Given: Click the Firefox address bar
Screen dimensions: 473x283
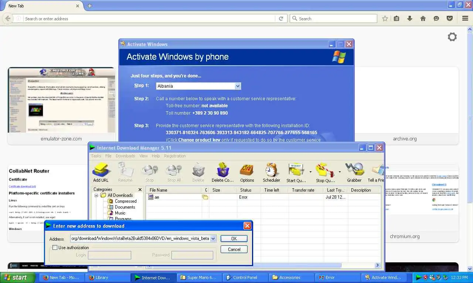Looking at the screenshot, I should tap(150, 18).
